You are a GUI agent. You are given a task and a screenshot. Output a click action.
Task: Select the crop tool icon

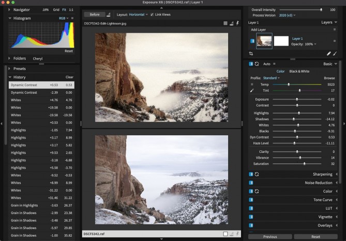(x=251, y=53)
